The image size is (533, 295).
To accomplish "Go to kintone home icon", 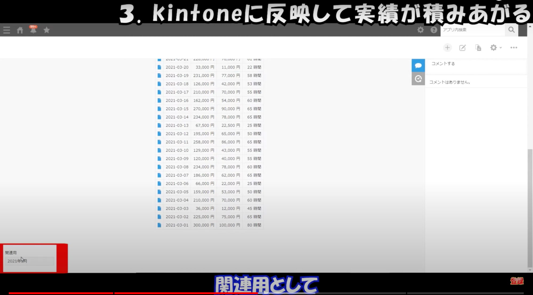I will [20, 30].
